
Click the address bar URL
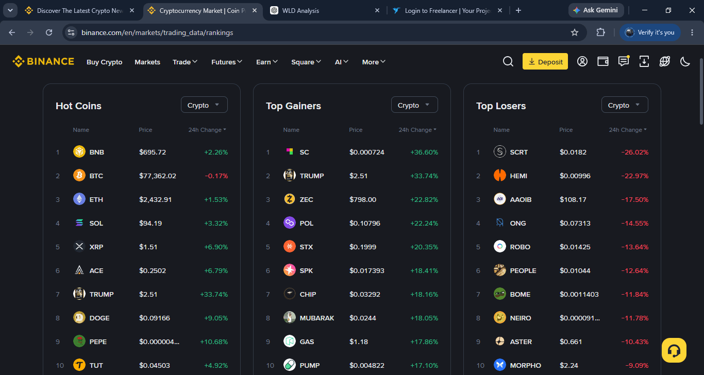point(157,32)
